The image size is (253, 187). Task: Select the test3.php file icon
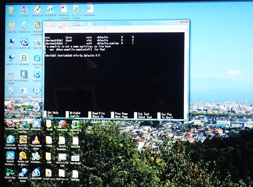(x=75, y=142)
